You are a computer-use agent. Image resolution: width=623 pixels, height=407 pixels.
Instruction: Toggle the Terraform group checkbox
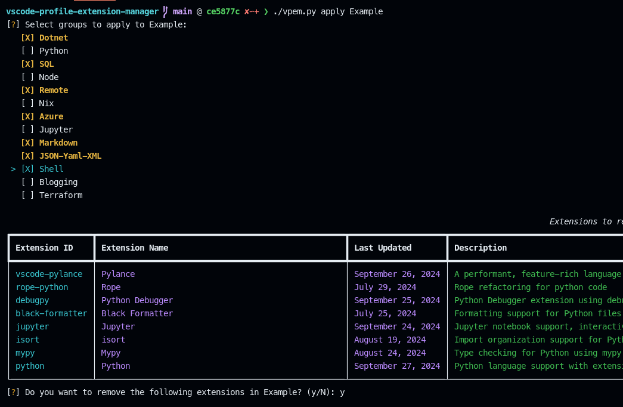pos(27,195)
